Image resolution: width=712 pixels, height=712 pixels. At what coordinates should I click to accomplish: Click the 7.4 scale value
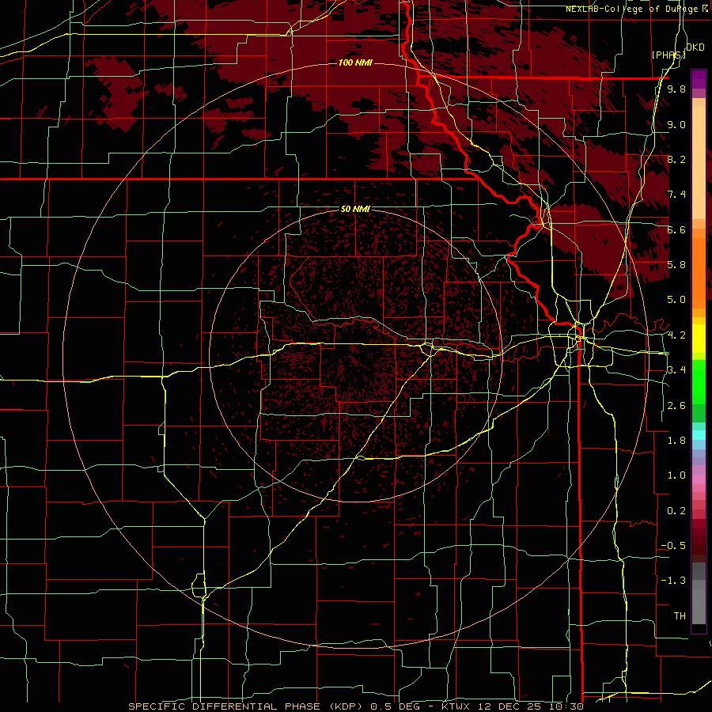676,195
